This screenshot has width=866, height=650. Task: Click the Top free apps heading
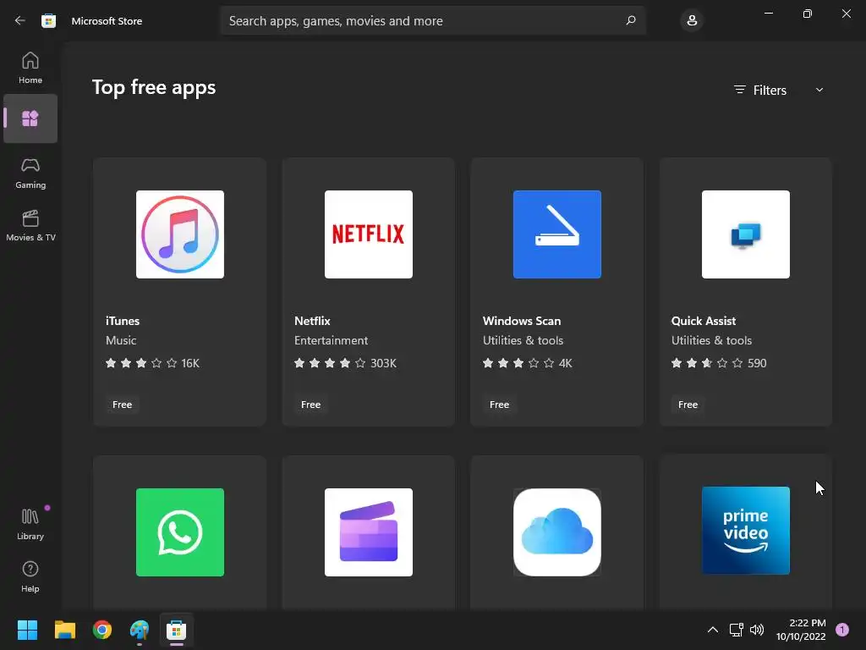pos(154,87)
